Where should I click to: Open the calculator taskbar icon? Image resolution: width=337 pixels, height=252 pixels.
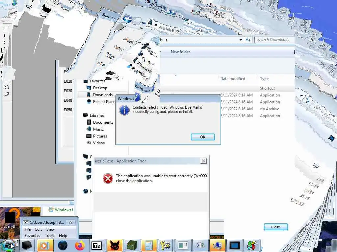(x=149, y=245)
